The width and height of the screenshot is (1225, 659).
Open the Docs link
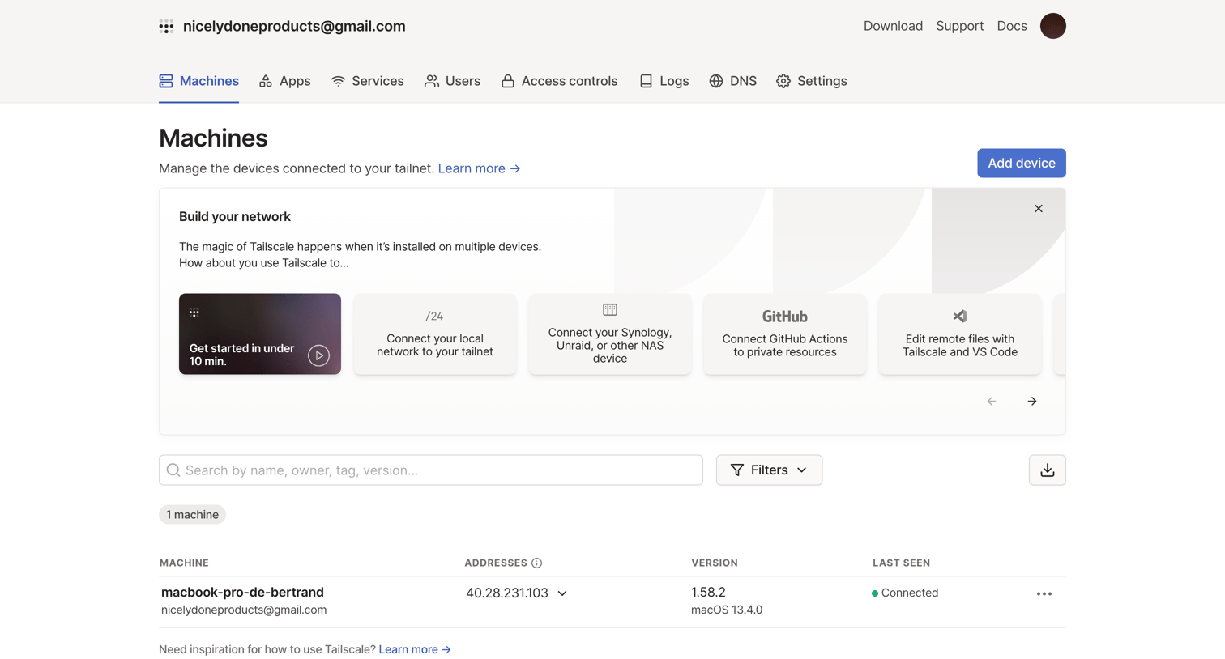1011,26
